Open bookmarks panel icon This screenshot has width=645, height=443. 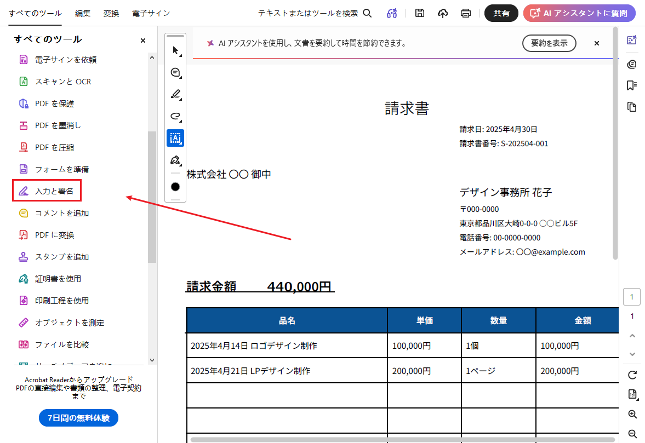(632, 85)
